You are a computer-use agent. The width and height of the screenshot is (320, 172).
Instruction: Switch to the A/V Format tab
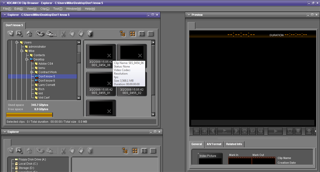coord(214,144)
